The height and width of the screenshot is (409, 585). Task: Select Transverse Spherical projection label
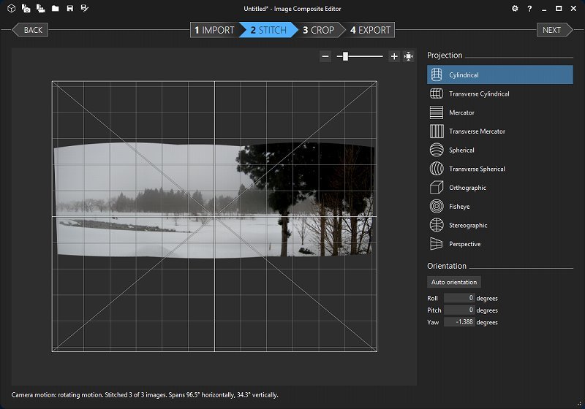pyautogui.click(x=477, y=169)
